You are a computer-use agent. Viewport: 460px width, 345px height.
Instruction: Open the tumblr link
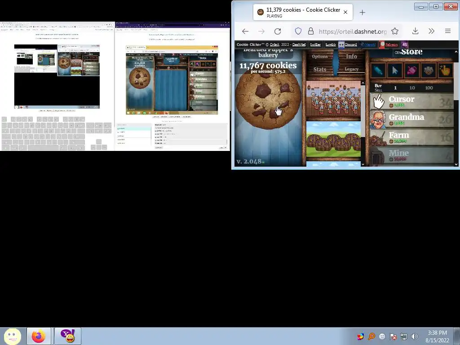point(331,44)
